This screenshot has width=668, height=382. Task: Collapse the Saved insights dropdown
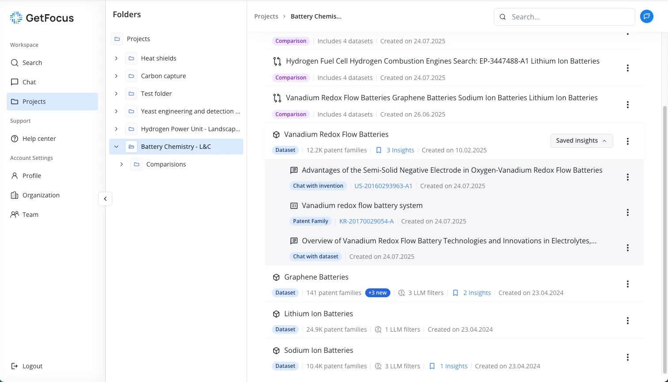coord(581,140)
